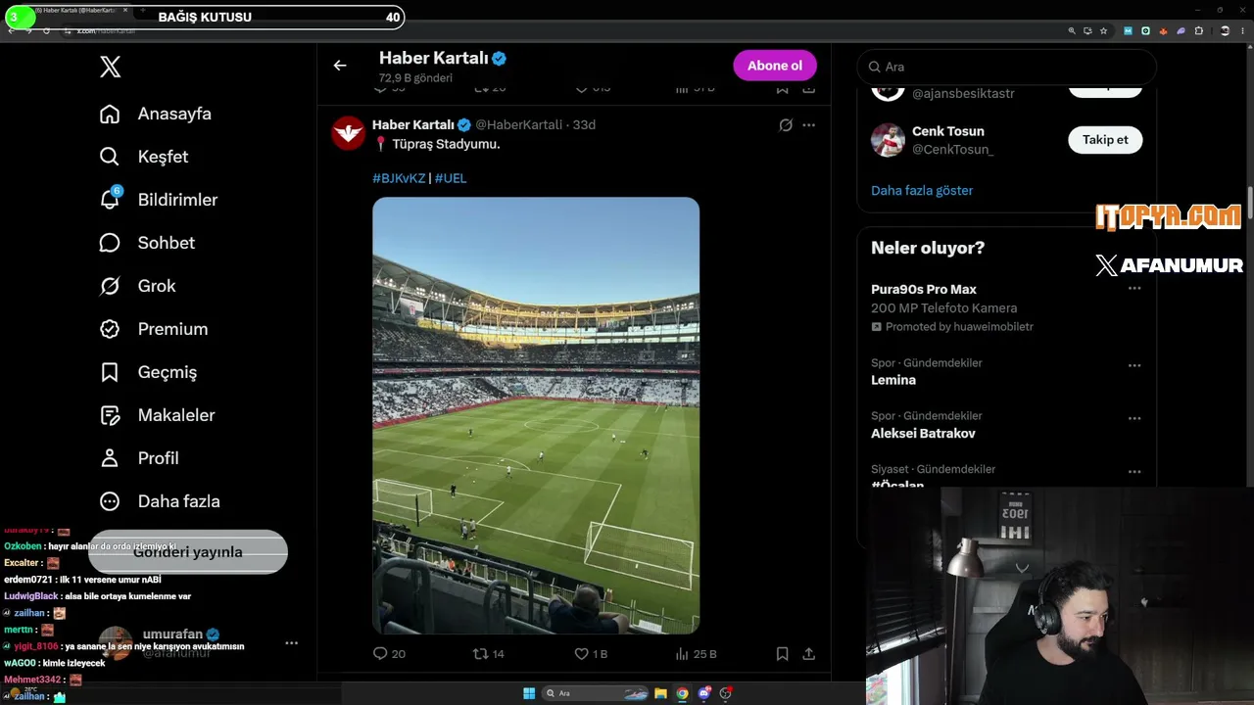Open options for Lemina trend
Viewport: 1254px width, 705px height.
1134,365
